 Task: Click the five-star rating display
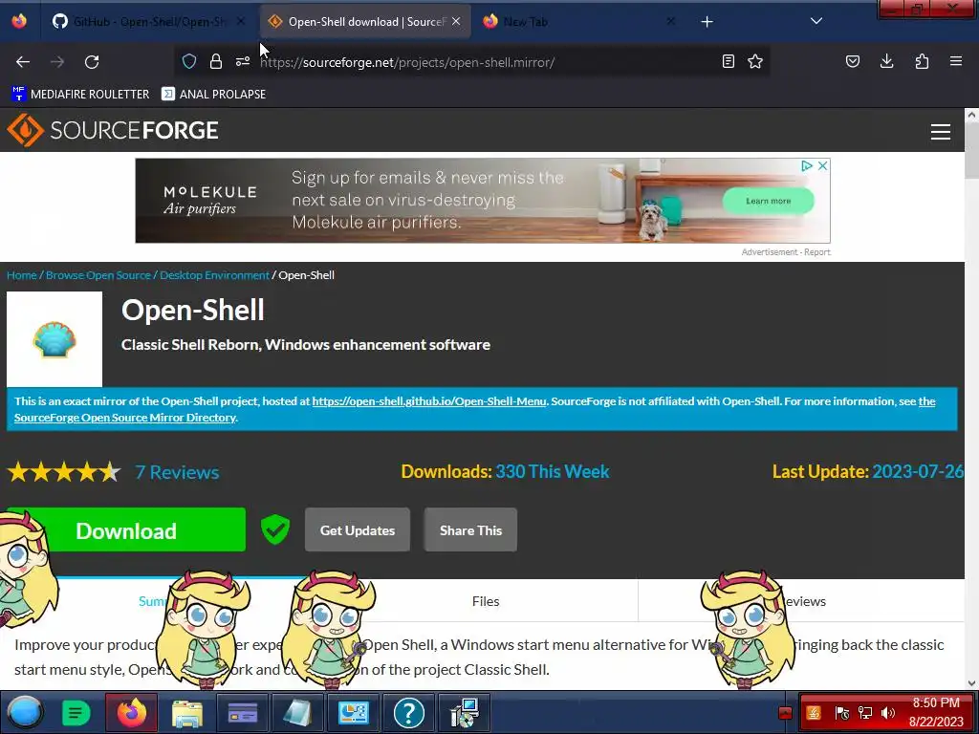click(x=64, y=472)
